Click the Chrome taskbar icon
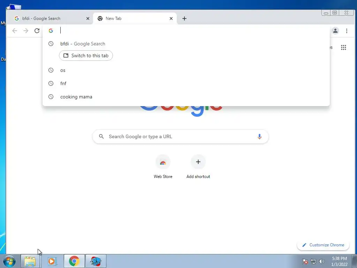 click(x=74, y=261)
